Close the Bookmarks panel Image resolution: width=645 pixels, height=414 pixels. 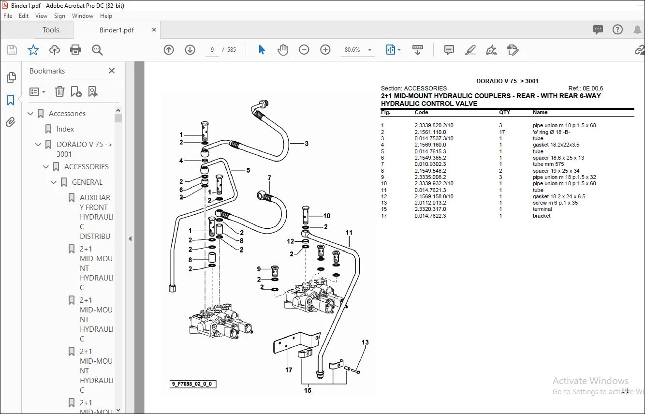click(112, 71)
